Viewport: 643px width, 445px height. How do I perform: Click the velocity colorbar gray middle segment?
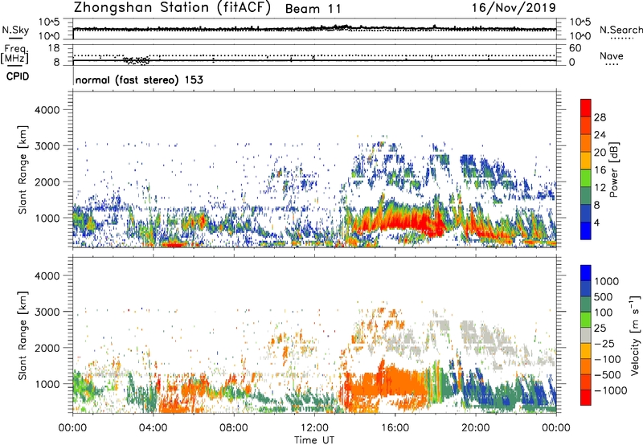586,335
